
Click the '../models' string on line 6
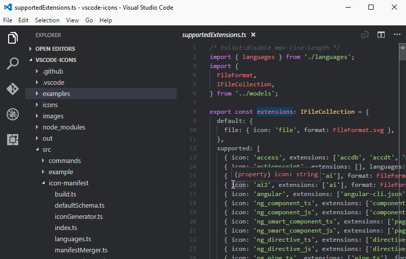point(255,93)
